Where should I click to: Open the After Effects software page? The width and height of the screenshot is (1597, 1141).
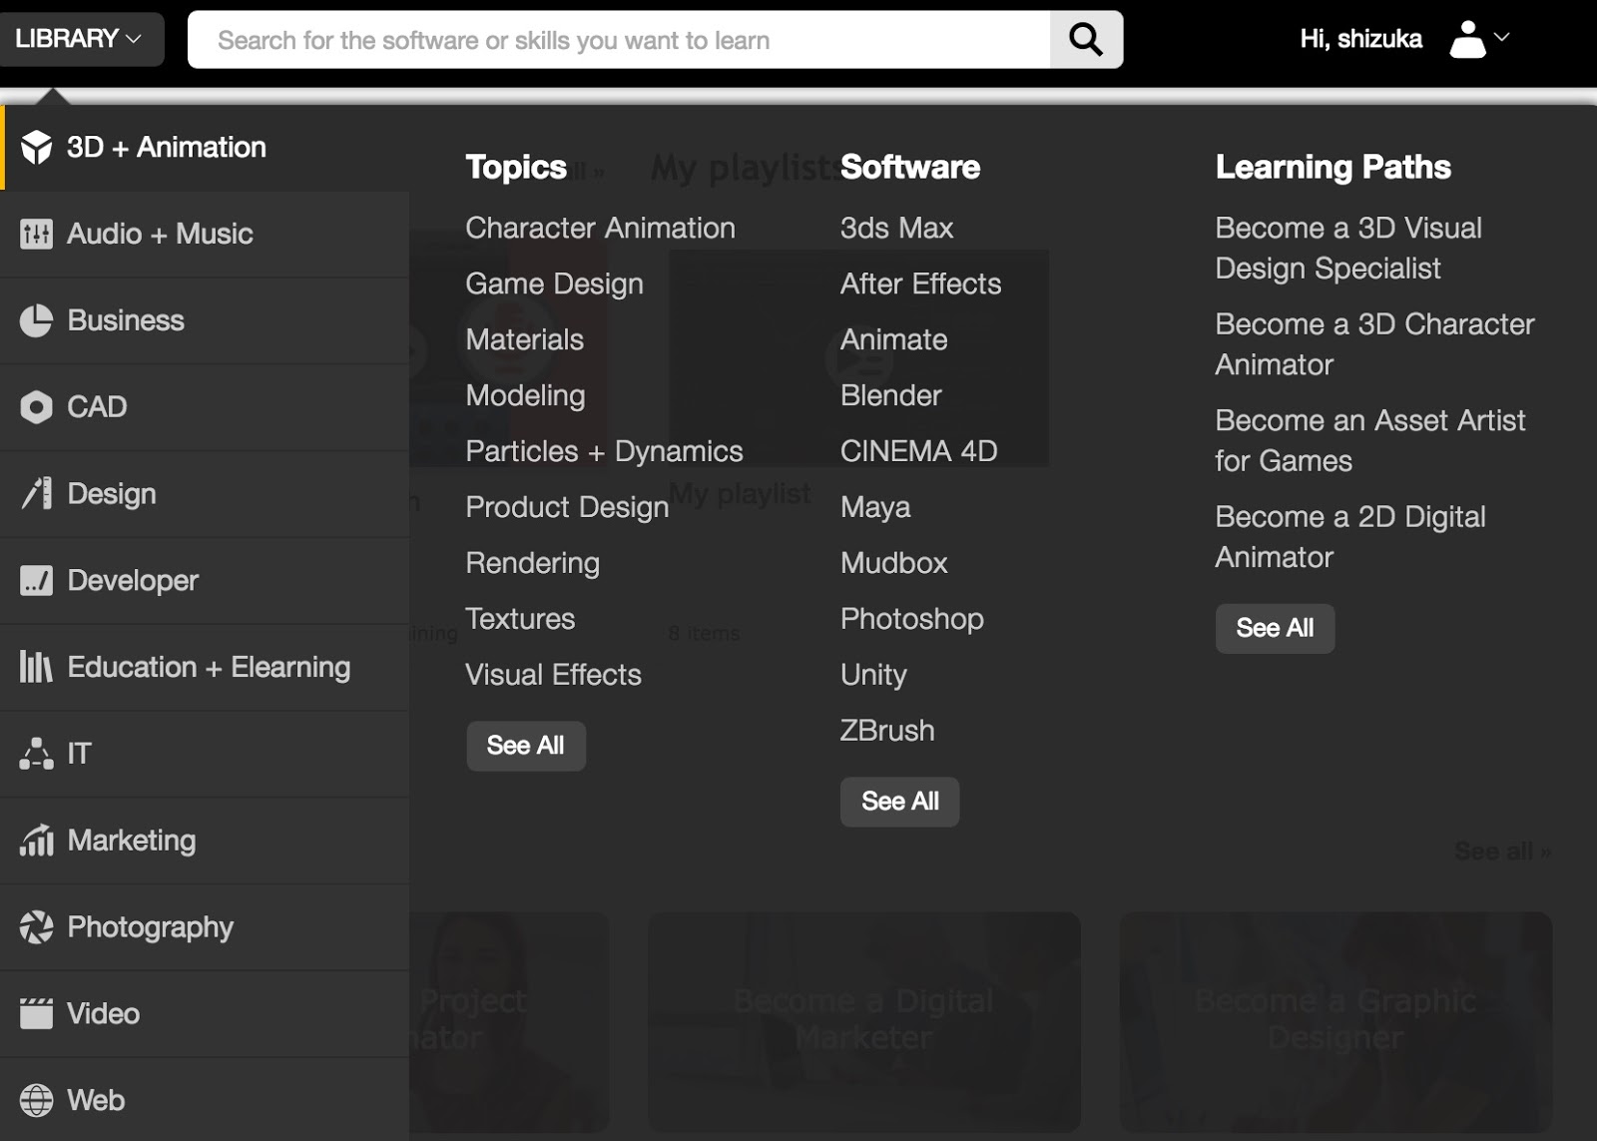920,284
